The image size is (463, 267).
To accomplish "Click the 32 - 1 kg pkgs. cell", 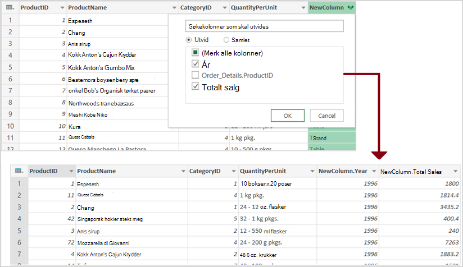I will click(278, 219).
